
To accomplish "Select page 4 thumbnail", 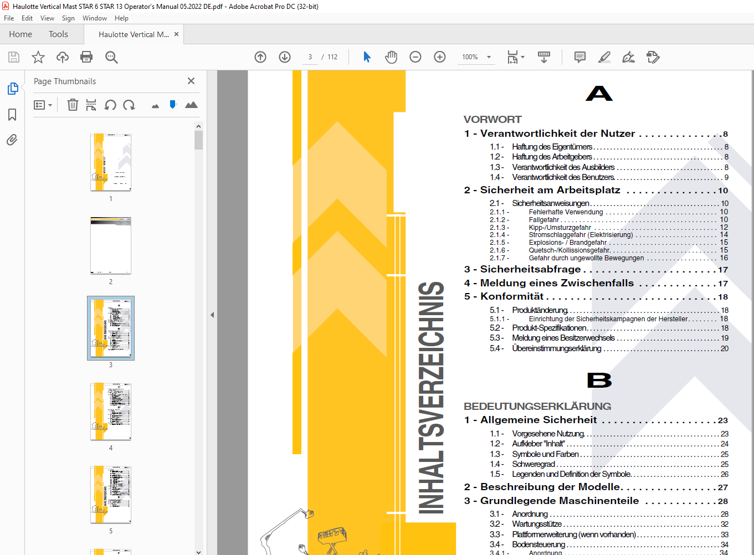I will (x=111, y=412).
